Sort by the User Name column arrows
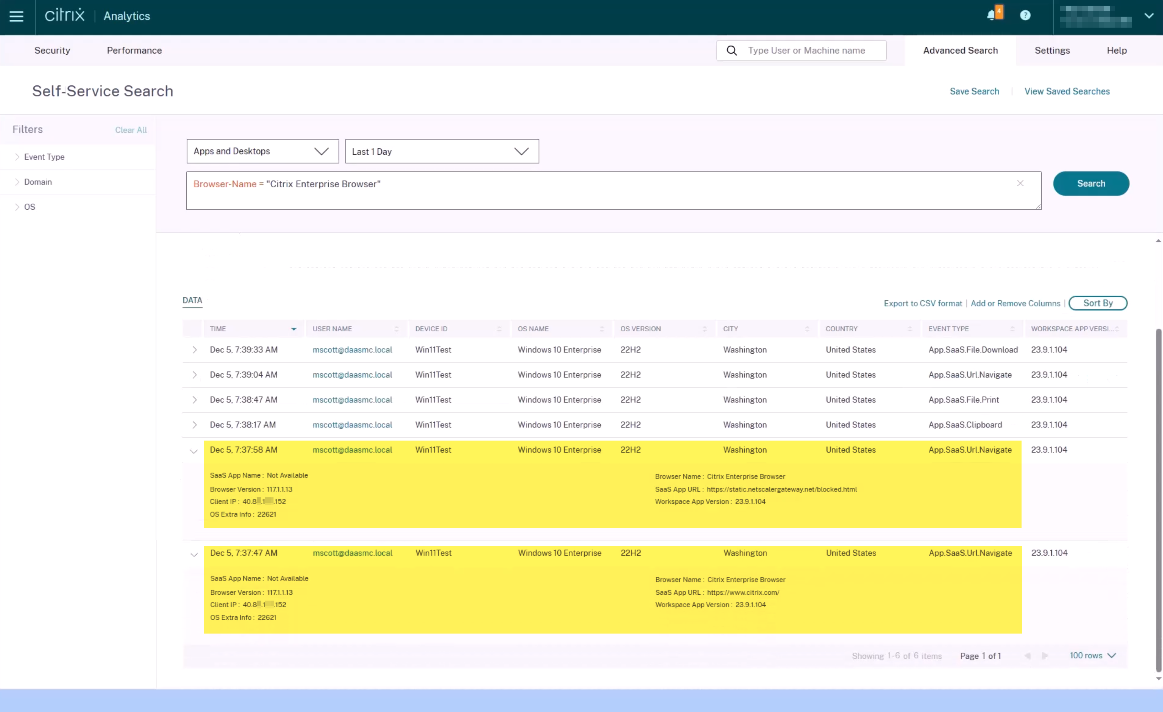Screen dimensions: 1163x712 (396, 329)
